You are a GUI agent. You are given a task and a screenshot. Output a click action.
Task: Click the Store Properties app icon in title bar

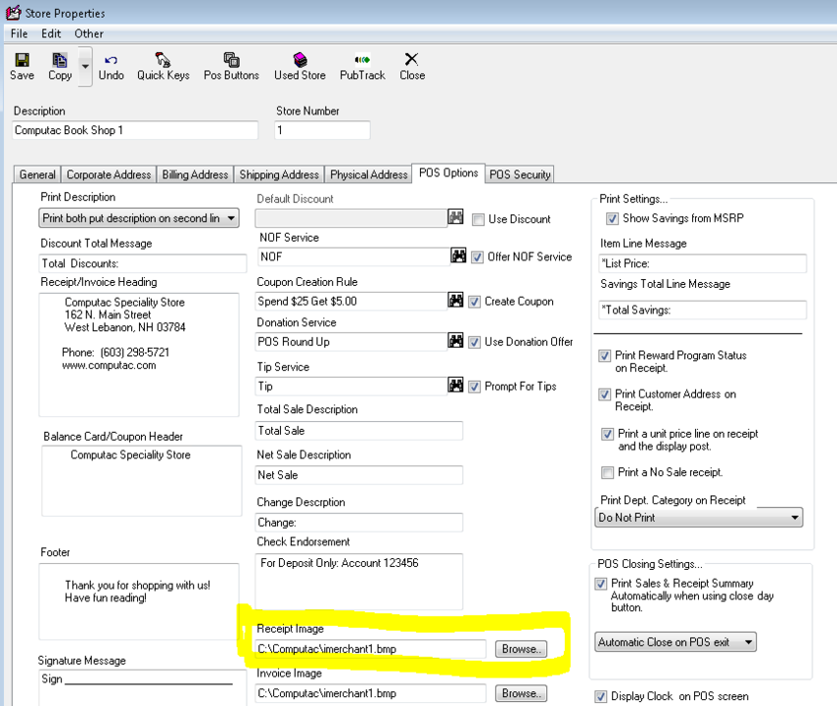[14, 13]
